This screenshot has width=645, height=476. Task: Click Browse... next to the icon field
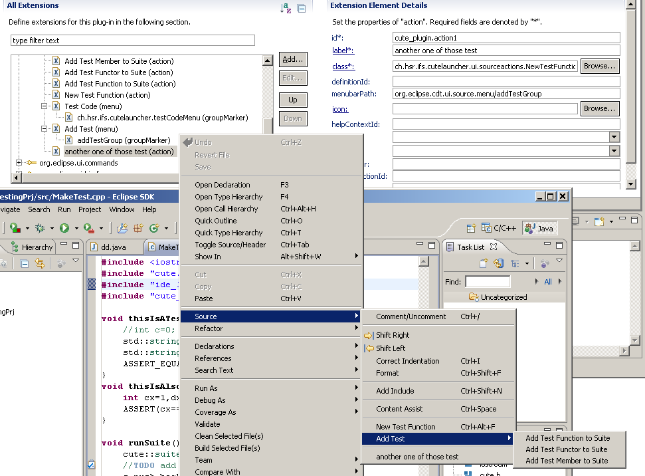coord(600,109)
